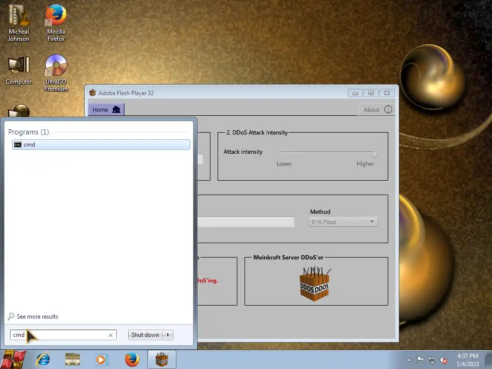Click the target input field beside Method

coord(246,222)
